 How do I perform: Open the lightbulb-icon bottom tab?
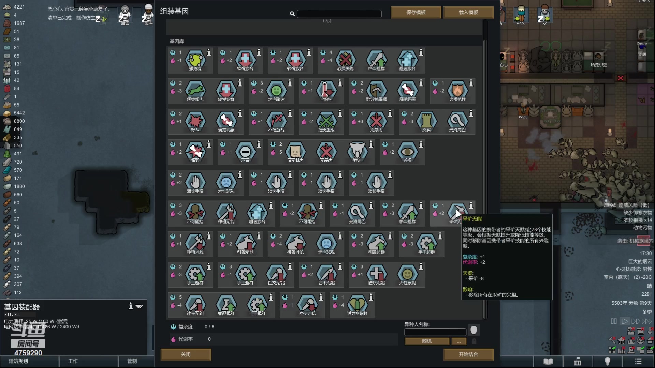[x=607, y=362]
